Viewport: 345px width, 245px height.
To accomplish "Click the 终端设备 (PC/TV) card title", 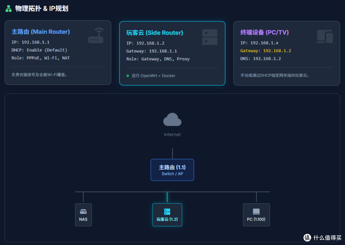I will point(264,32).
